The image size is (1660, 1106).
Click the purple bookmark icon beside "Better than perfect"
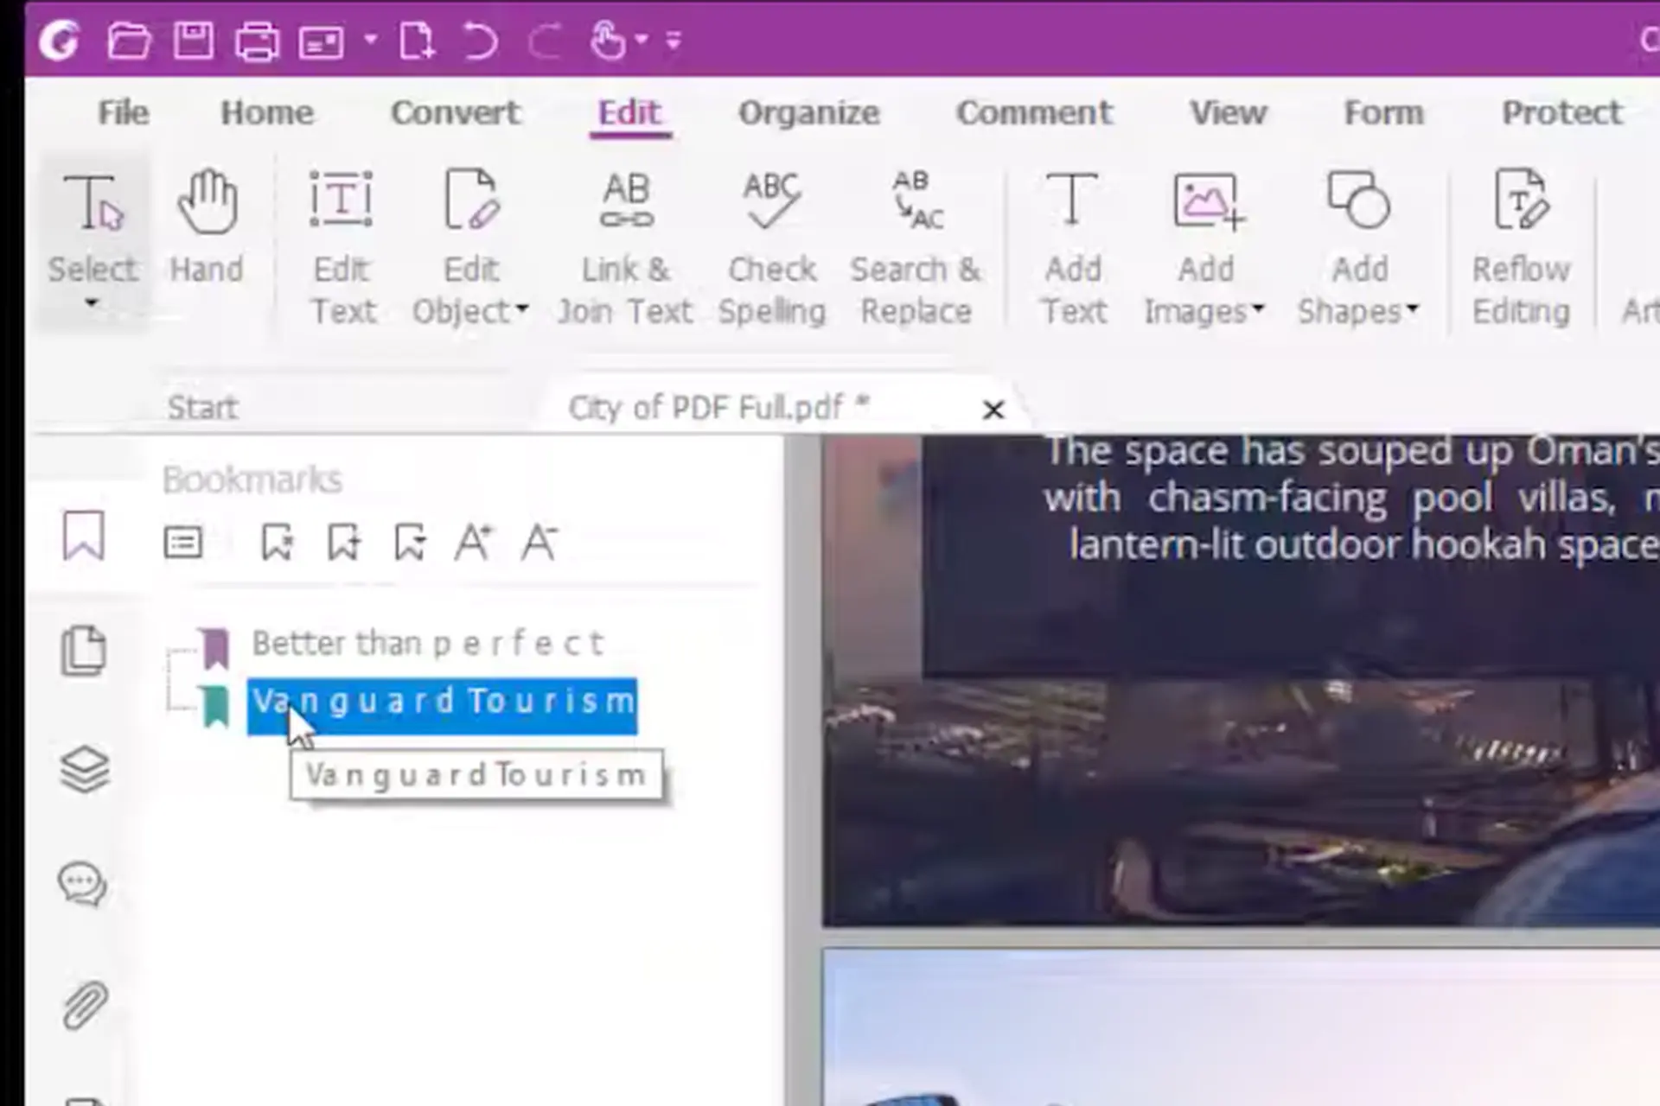[x=215, y=648]
